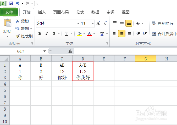Image resolution: width=177 pixels, height=125 pixels.
Task: Toggle italic formatting
Action: (x=47, y=33)
